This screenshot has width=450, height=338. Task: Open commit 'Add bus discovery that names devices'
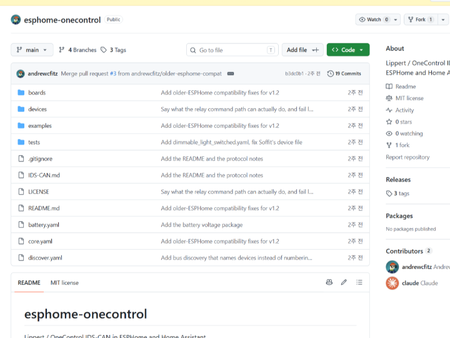coord(236,258)
